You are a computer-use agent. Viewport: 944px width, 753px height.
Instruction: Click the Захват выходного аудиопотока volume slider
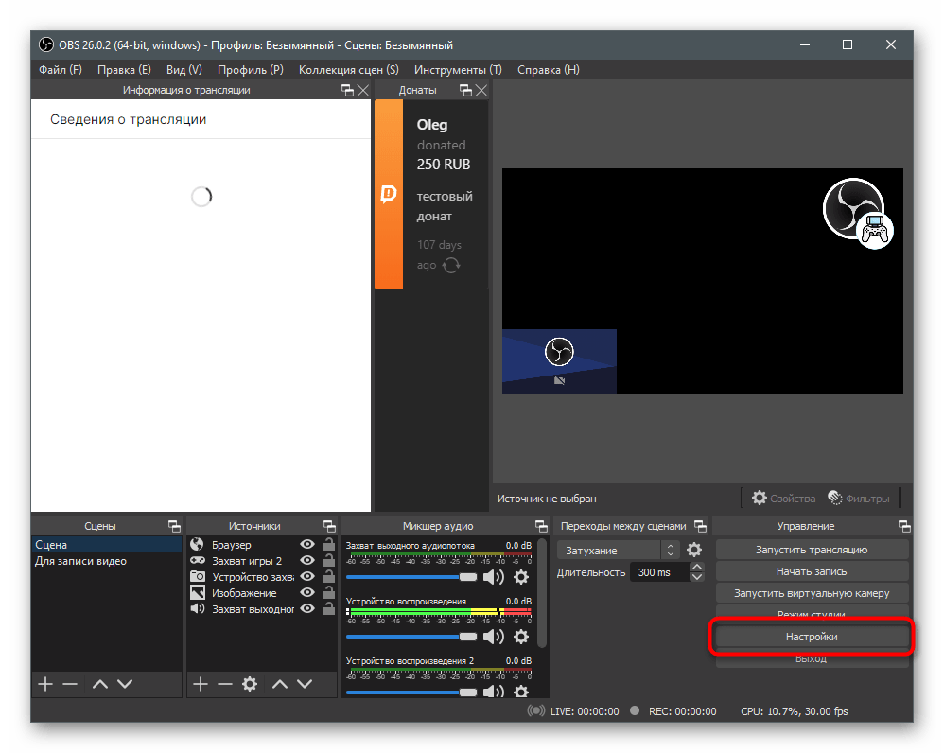tap(411, 577)
